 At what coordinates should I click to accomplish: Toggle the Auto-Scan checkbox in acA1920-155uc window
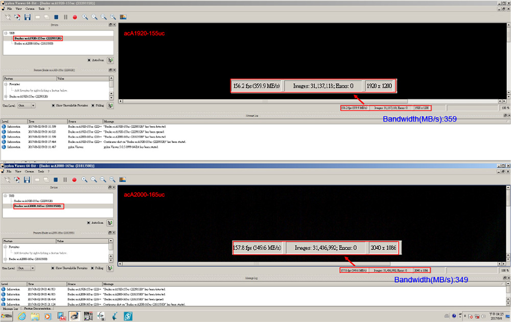pyautogui.click(x=89, y=60)
